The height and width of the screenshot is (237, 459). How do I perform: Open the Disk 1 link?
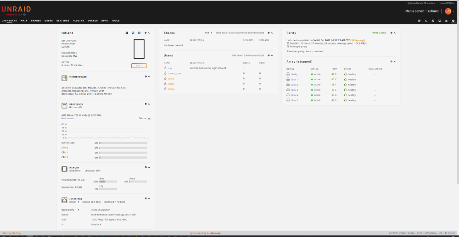pos(295,79)
